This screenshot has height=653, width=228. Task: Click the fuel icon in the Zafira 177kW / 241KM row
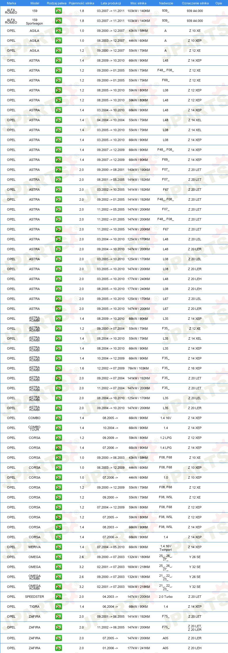[58, 648]
